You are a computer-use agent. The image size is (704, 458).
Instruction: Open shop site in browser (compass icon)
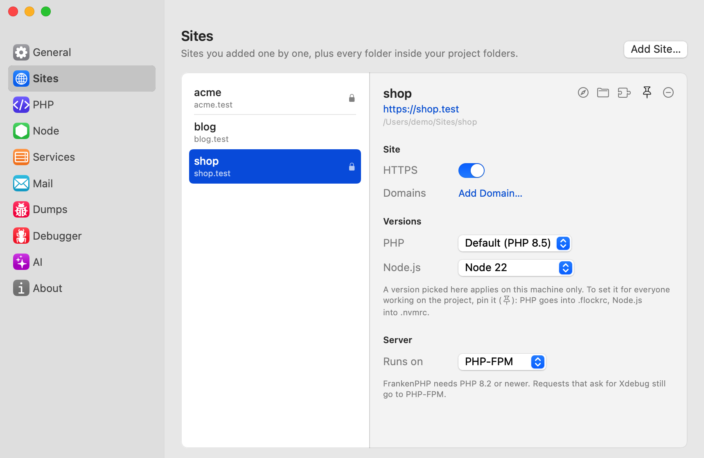pos(583,92)
